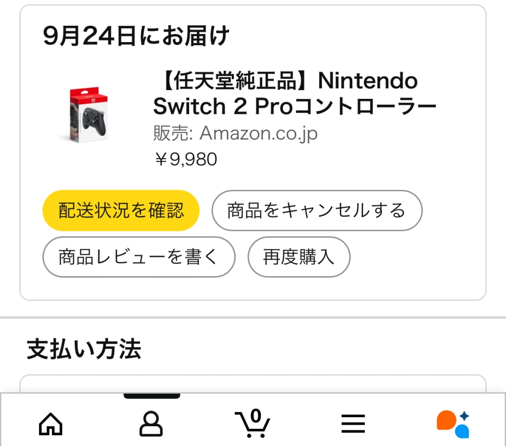The image size is (506, 446).
Task: Open the account profile icon
Action: (151, 424)
